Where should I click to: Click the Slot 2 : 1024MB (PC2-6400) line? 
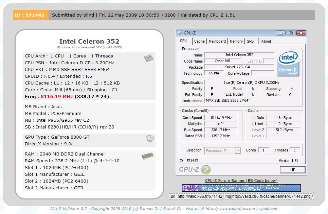56,181
